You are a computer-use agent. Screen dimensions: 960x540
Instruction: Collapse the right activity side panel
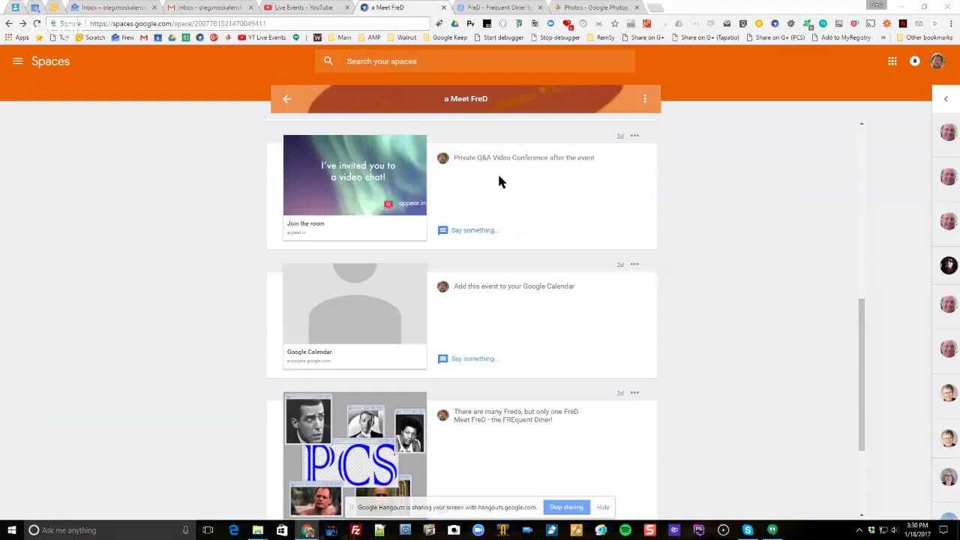946,99
